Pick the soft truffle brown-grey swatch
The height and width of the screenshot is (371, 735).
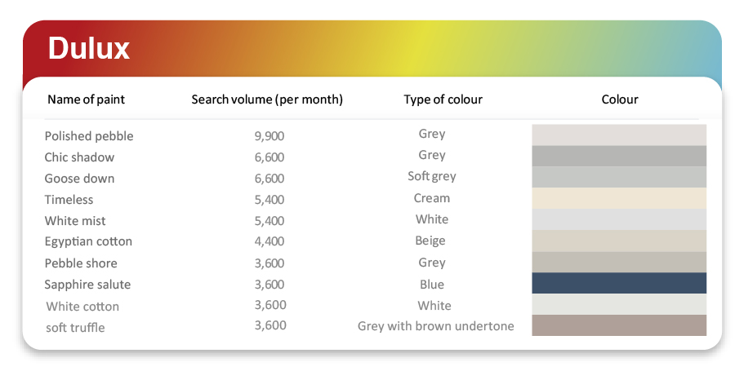point(618,325)
